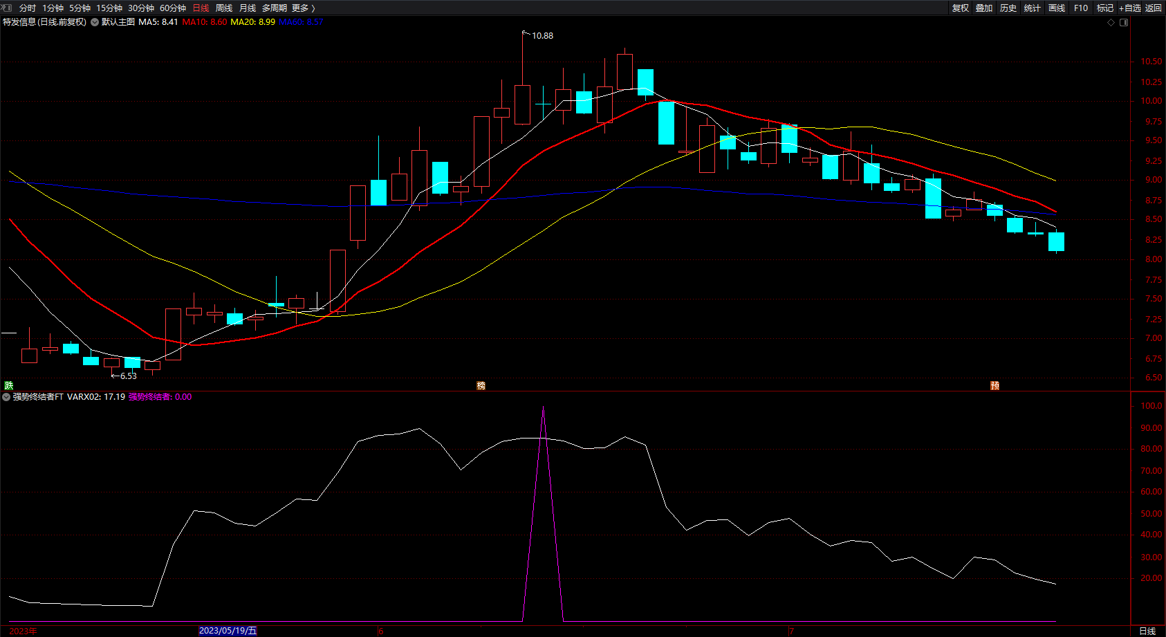Toggle the right side panel icon
The image size is (1166, 637).
(1124, 22)
